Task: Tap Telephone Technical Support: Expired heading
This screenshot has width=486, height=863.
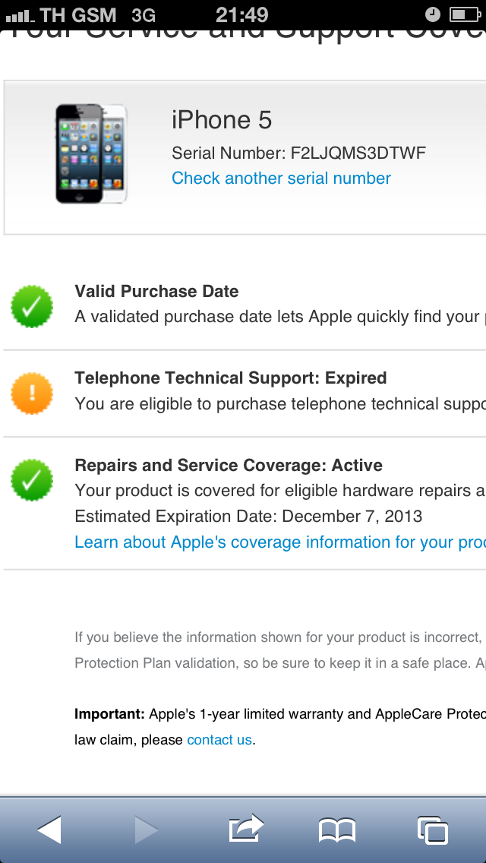Action: (x=231, y=378)
